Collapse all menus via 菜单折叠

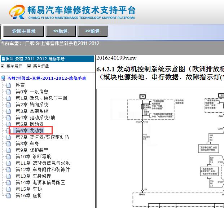(41, 66)
